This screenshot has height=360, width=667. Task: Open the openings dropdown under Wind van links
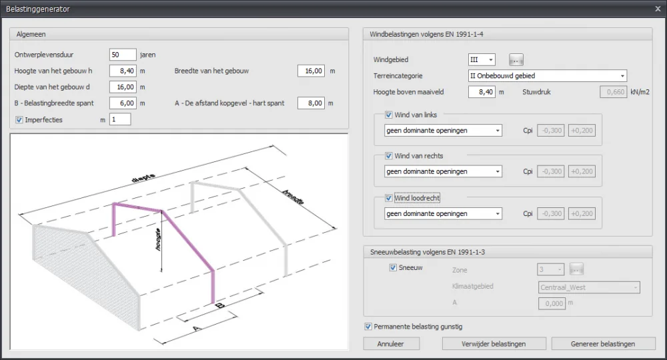[444, 131]
